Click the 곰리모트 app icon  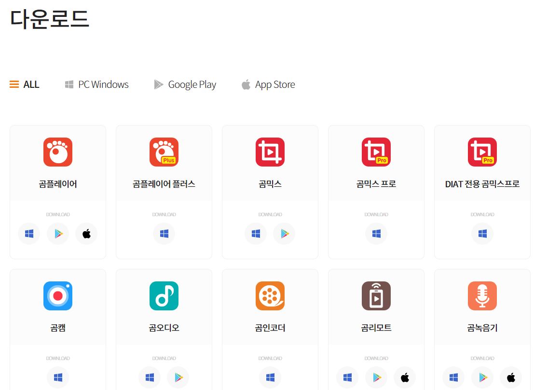pyautogui.click(x=376, y=296)
